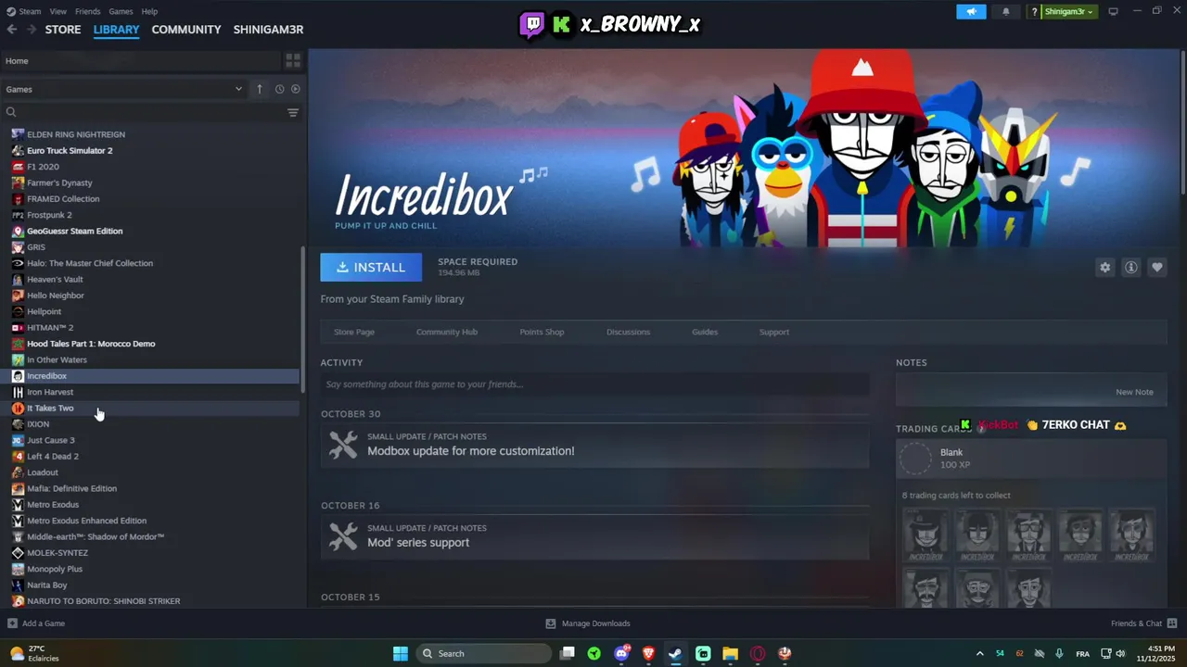Open advanced filters icon beside search field

293,112
